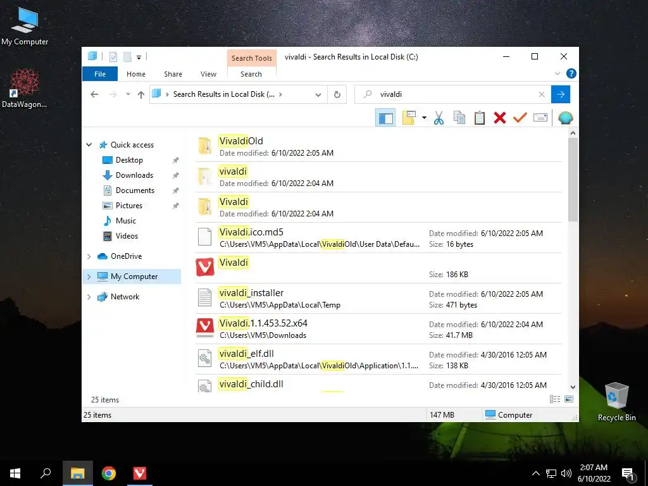Viewport: 648px width, 486px height.
Task: Select the Vivaldi.ico.md5 file result
Action: point(378,238)
